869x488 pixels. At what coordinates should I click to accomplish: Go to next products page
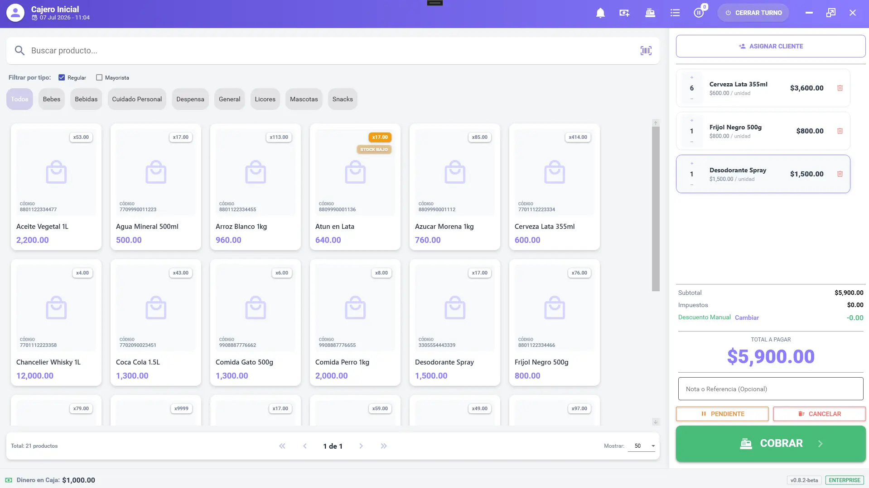click(361, 446)
